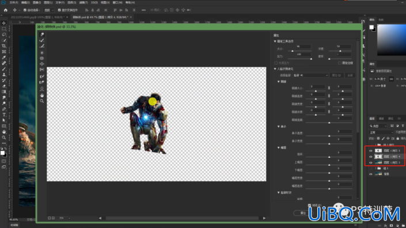Select the Rectangular Marquee tool

(4, 29)
